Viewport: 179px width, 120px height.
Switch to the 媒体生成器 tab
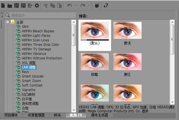(100, 115)
